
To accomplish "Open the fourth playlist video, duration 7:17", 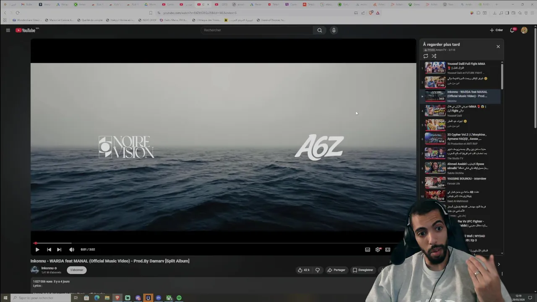I will pyautogui.click(x=461, y=111).
